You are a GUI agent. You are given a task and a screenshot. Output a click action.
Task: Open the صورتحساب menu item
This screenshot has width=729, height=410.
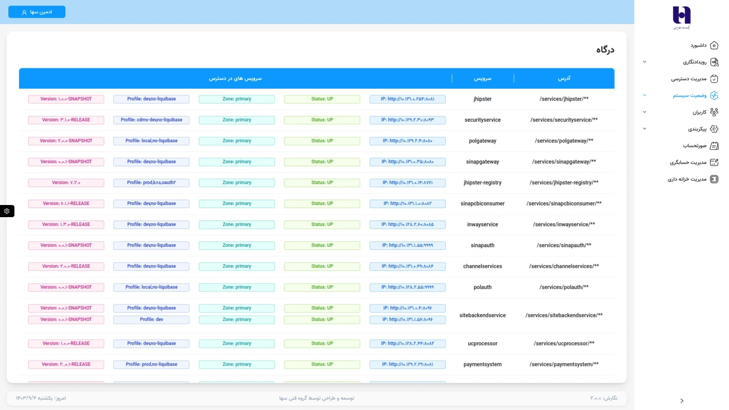694,146
